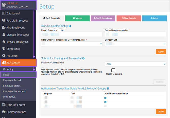Switch to the Status tab
The width and height of the screenshot is (170, 118).
[154, 18]
